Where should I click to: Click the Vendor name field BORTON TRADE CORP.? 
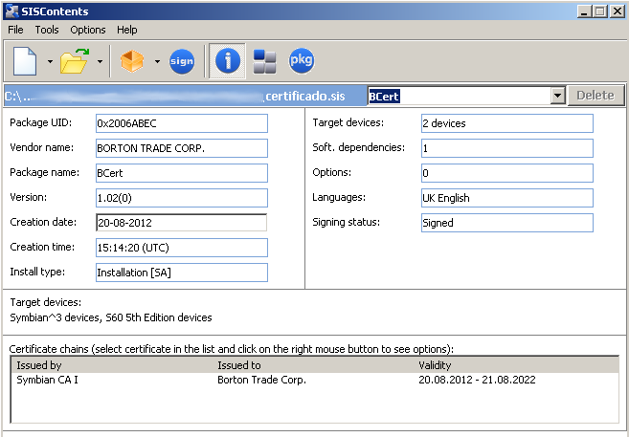182,148
